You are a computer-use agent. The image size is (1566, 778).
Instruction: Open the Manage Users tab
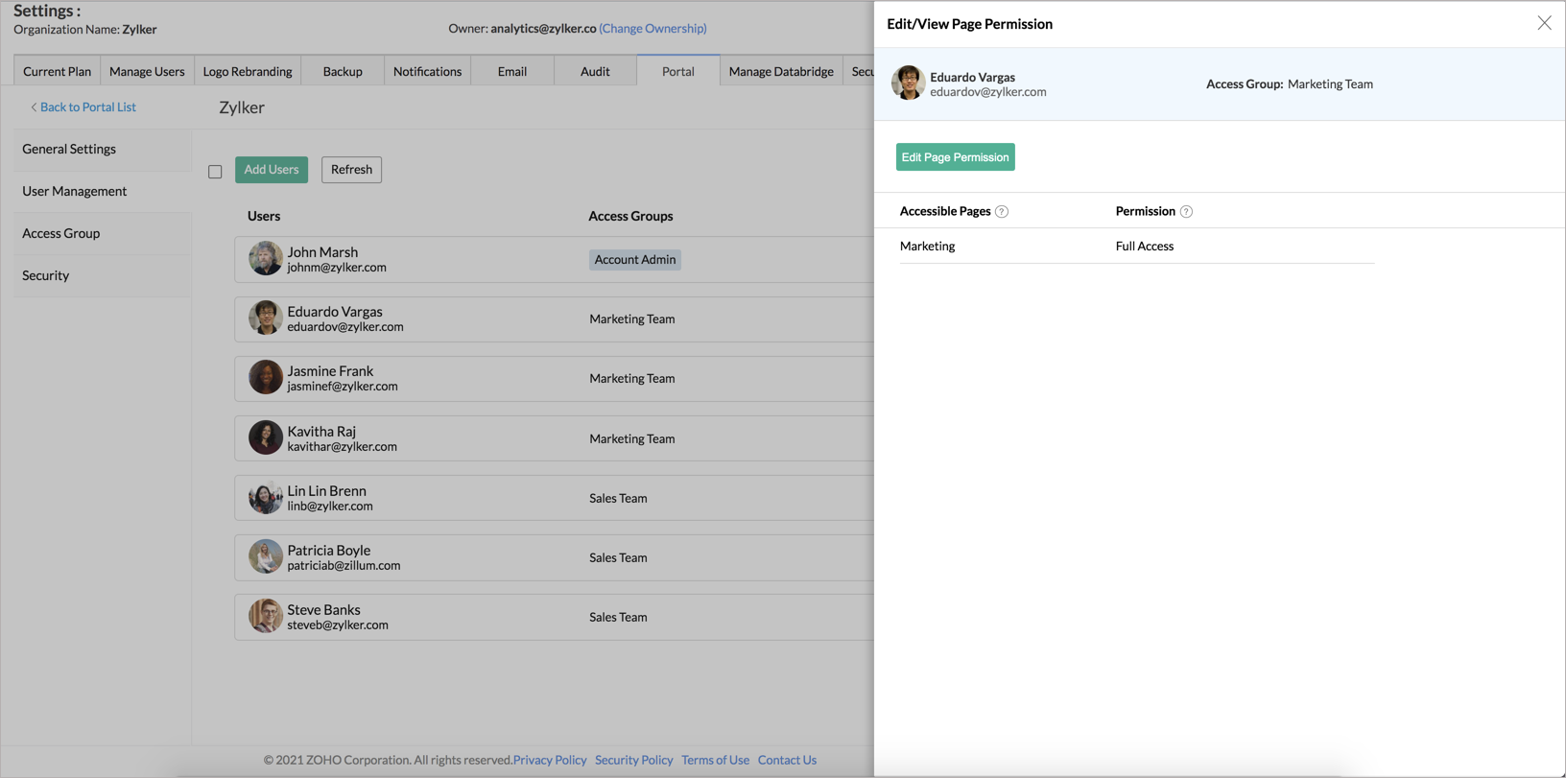(147, 71)
